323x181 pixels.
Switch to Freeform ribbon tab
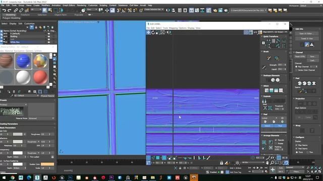click(x=25, y=15)
